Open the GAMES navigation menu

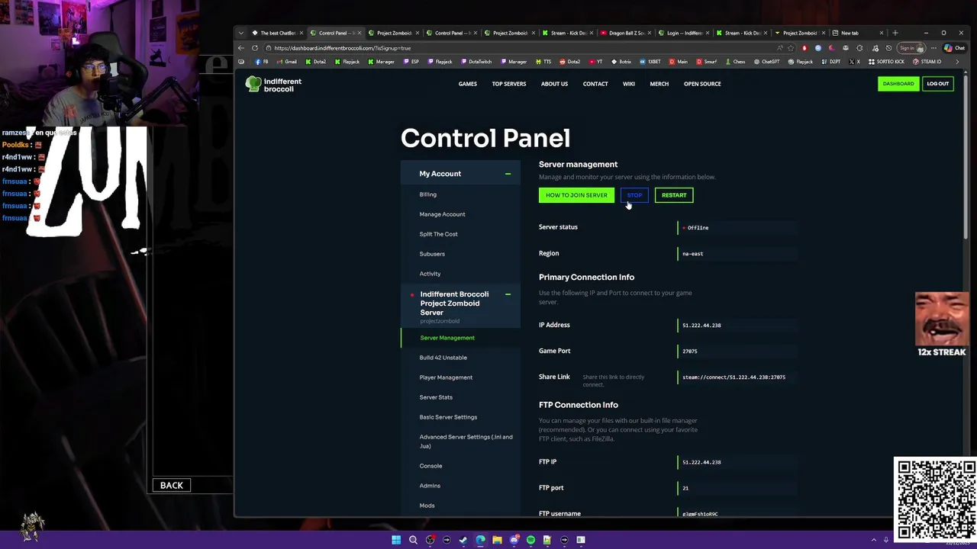point(468,84)
